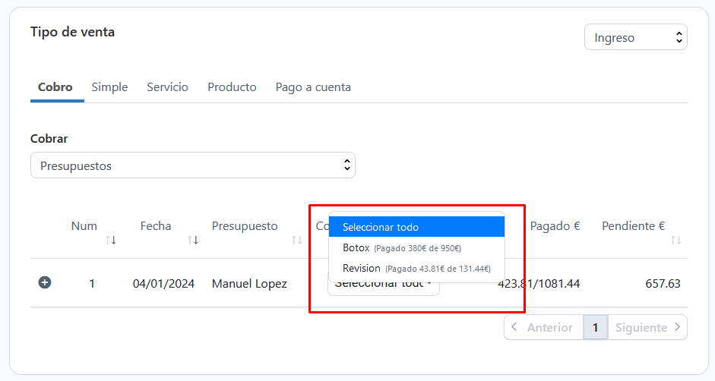Open the Cobrar Presupuestos dropdown

click(192, 165)
